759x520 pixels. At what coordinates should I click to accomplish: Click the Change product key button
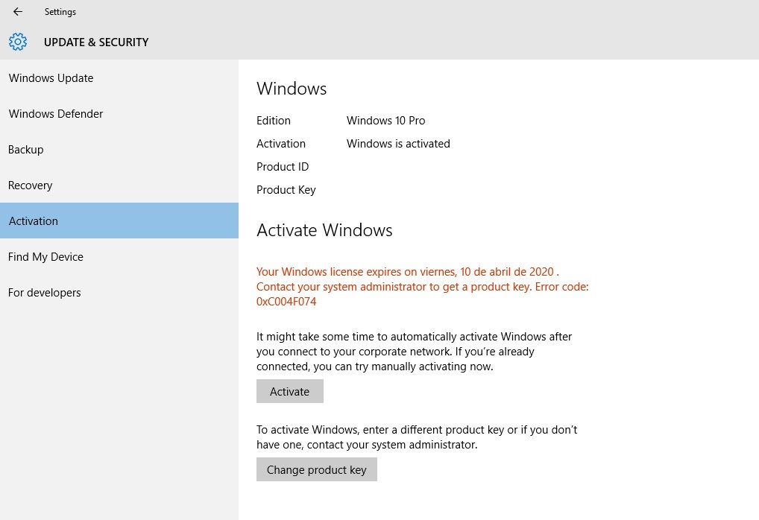coord(317,469)
